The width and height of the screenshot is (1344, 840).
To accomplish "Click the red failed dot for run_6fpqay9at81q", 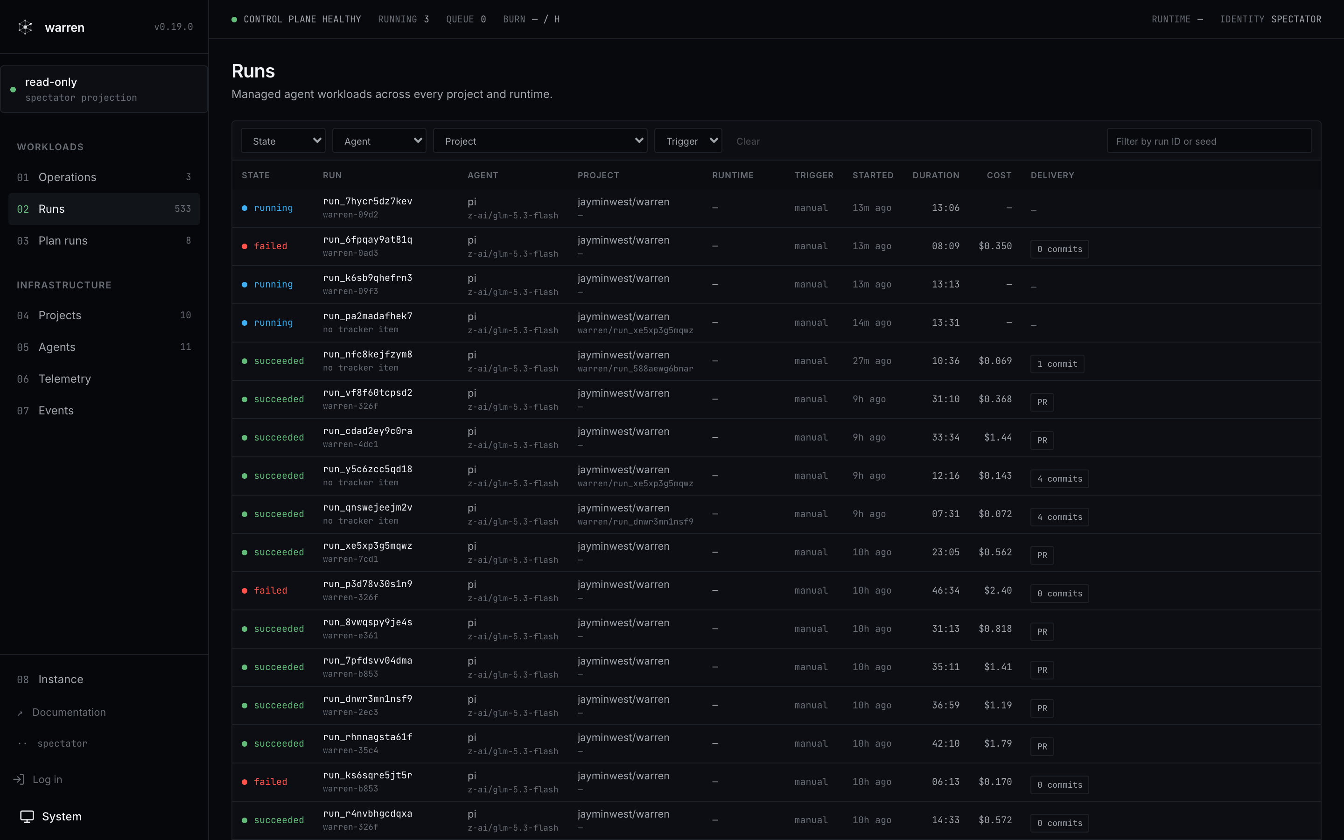I will (x=245, y=246).
